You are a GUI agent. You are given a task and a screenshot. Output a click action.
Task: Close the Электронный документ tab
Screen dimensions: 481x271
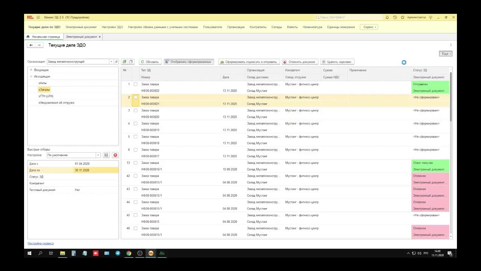[x=100, y=37]
